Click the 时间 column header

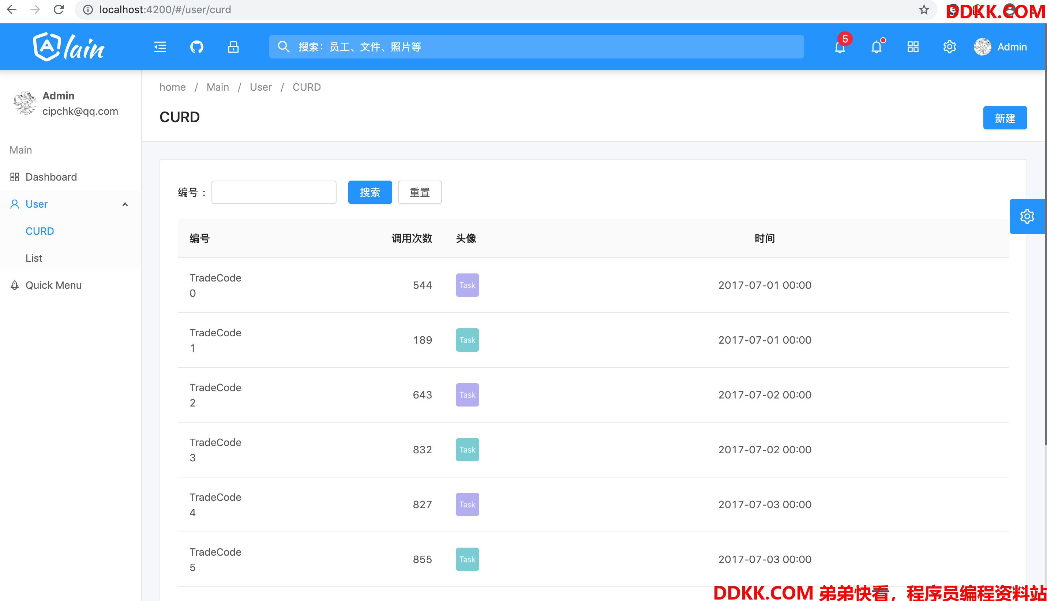(765, 238)
